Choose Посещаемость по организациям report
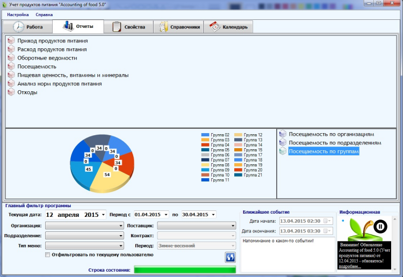 tap(332, 134)
